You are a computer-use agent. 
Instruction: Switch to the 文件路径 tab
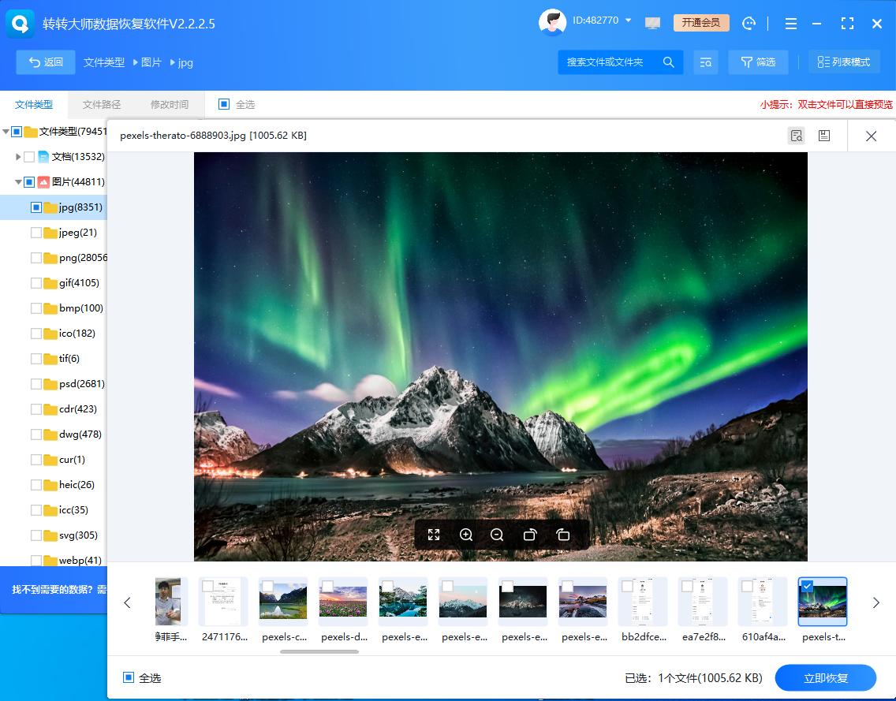click(101, 103)
